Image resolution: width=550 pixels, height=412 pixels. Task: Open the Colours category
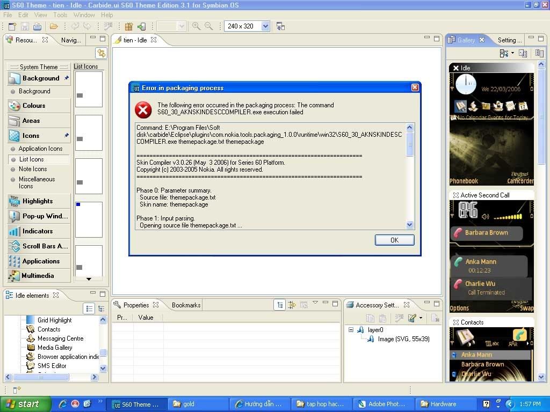[x=39, y=106]
